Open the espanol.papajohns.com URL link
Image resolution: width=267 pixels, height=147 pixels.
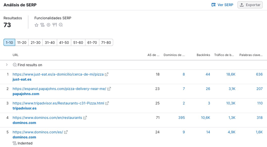pos(59,89)
